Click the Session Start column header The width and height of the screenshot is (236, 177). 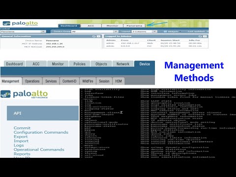pos(170,40)
